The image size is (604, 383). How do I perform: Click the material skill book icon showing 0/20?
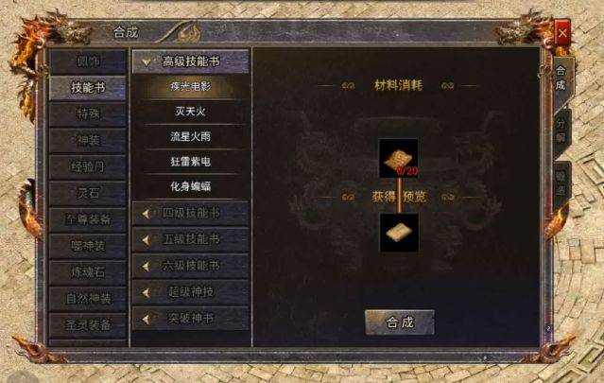point(398,158)
